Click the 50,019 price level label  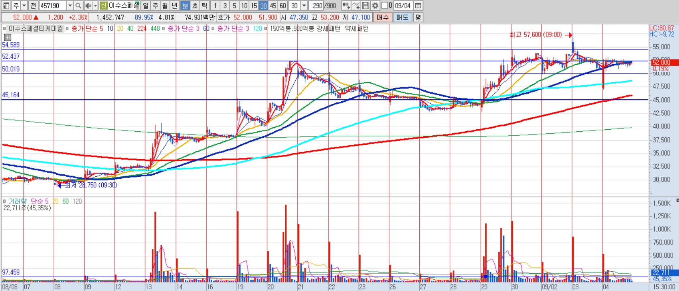11,69
